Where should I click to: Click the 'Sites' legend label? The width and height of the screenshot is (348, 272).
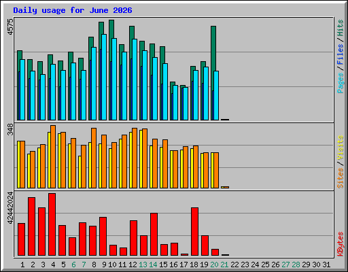(340, 178)
